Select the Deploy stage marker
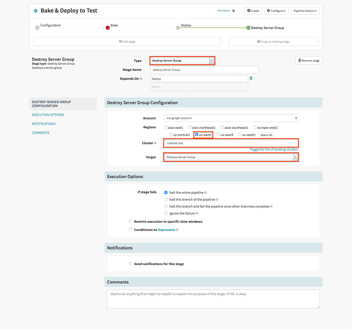352x330 pixels. [x=178, y=28]
